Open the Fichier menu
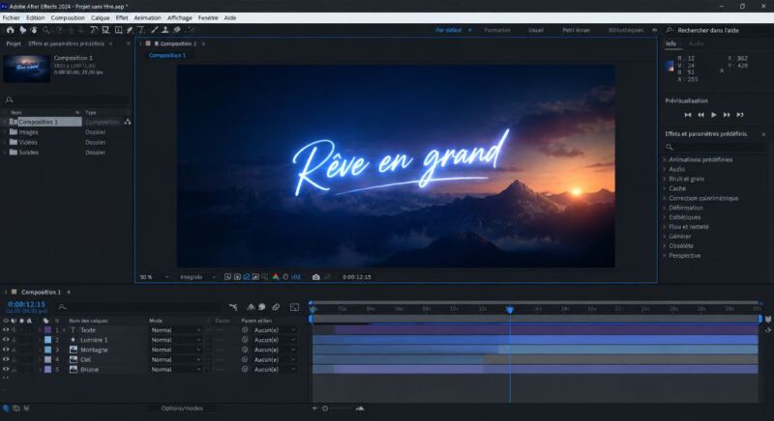Image resolution: width=774 pixels, height=421 pixels. click(12, 17)
